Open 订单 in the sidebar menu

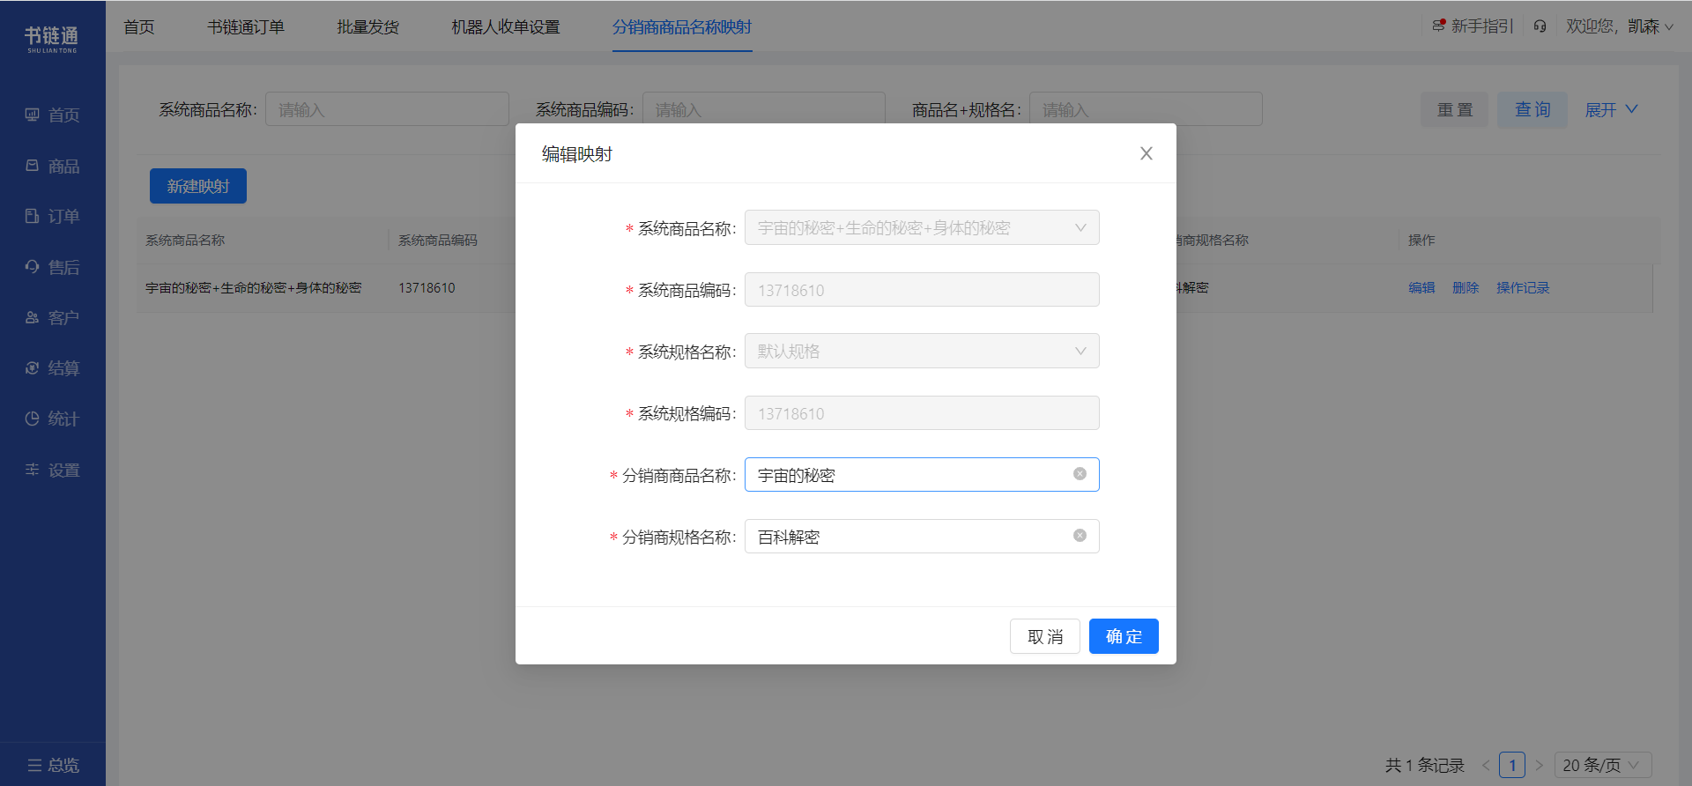coord(53,216)
